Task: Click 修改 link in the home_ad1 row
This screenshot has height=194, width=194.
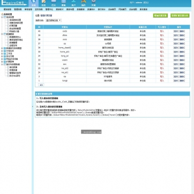Action: tap(176, 52)
